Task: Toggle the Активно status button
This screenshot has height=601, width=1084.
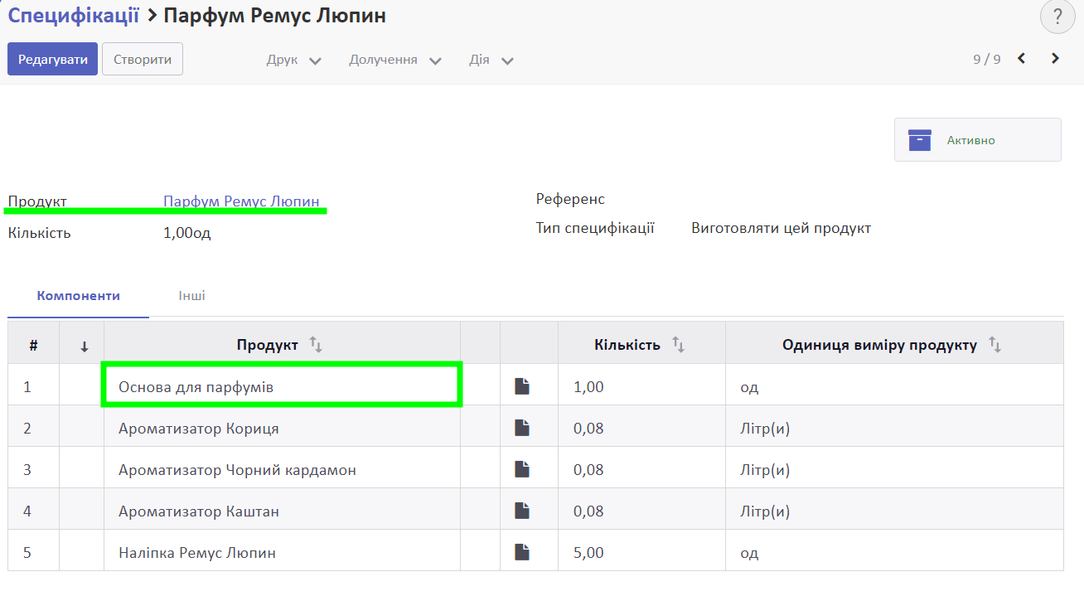Action: coord(978,139)
